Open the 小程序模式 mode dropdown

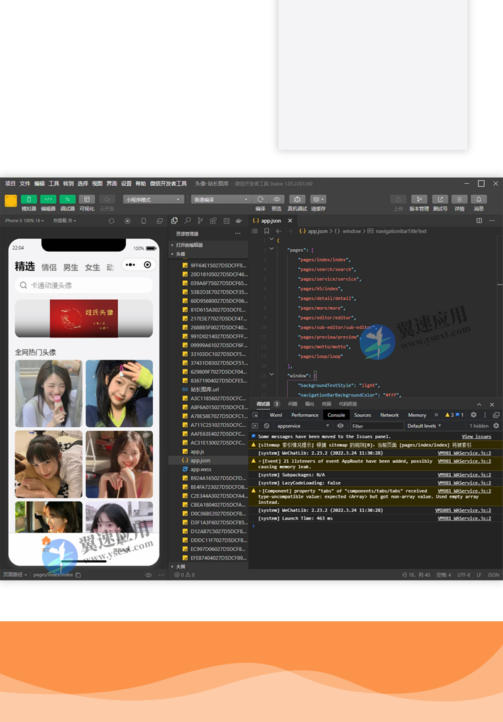point(153,200)
